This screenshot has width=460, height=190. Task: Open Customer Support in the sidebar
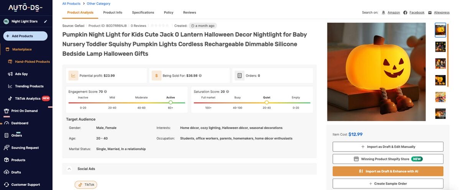click(x=26, y=184)
